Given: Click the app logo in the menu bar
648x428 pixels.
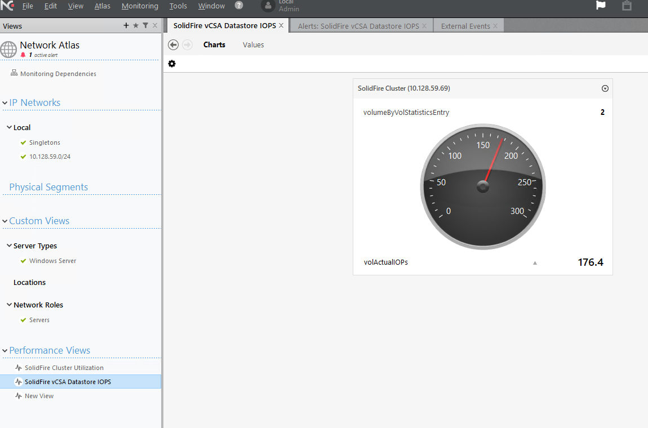Looking at the screenshot, I should 7,6.
